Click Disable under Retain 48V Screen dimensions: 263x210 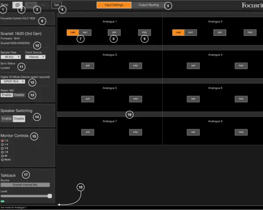[19, 95]
